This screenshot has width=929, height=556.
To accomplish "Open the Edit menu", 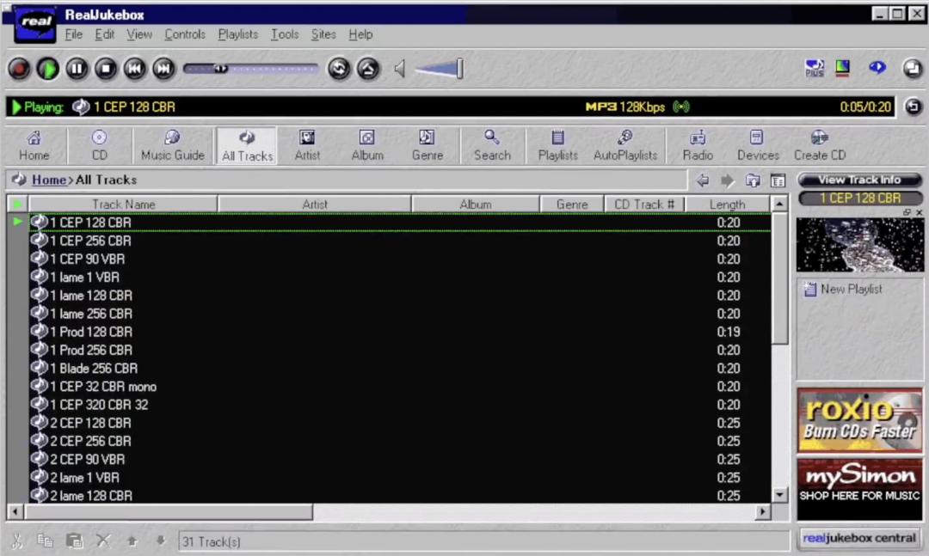I will pos(104,34).
